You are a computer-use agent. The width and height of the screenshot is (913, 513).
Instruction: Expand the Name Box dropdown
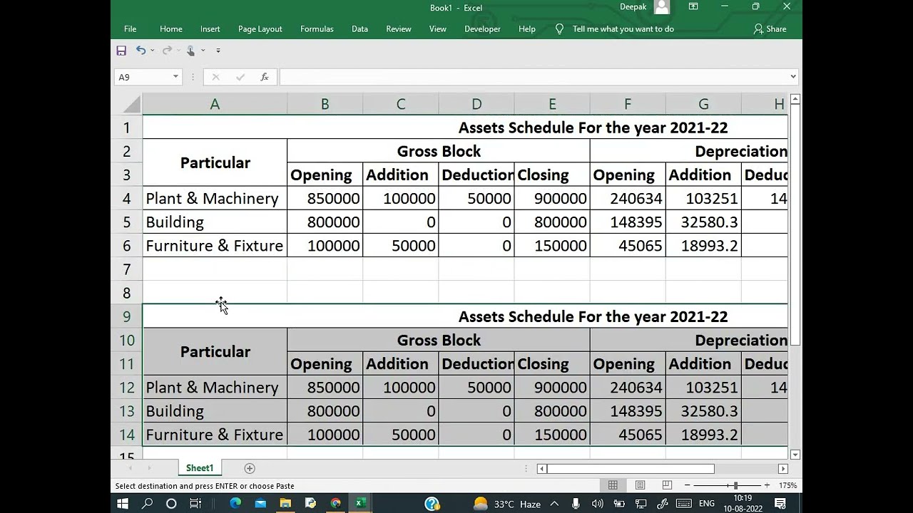click(x=175, y=77)
